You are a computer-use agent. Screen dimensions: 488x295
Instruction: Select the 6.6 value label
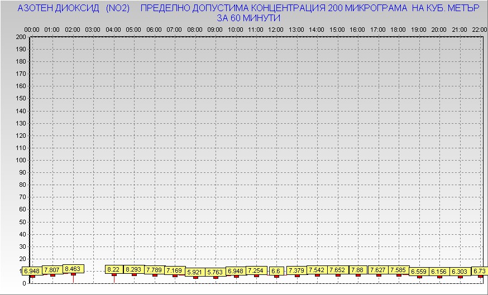tap(276, 271)
